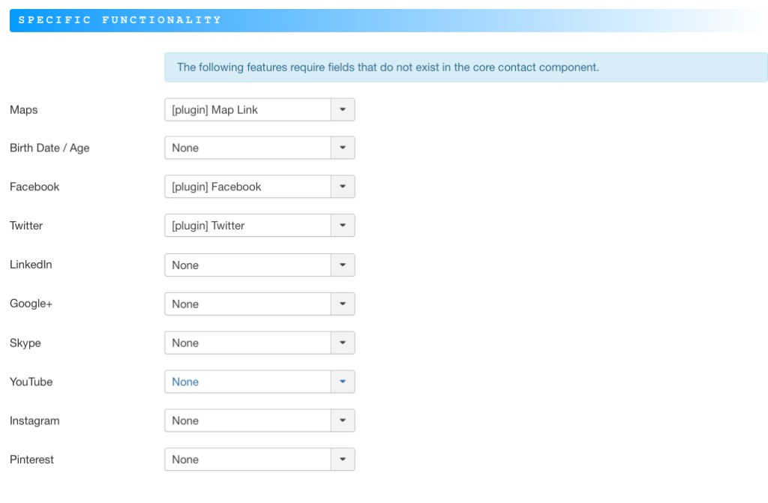768x503 pixels.
Task: Expand the YouTube dropdown arrow
Action: [x=343, y=382]
